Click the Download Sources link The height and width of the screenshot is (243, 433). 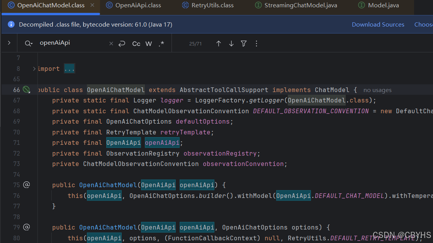coord(378,25)
